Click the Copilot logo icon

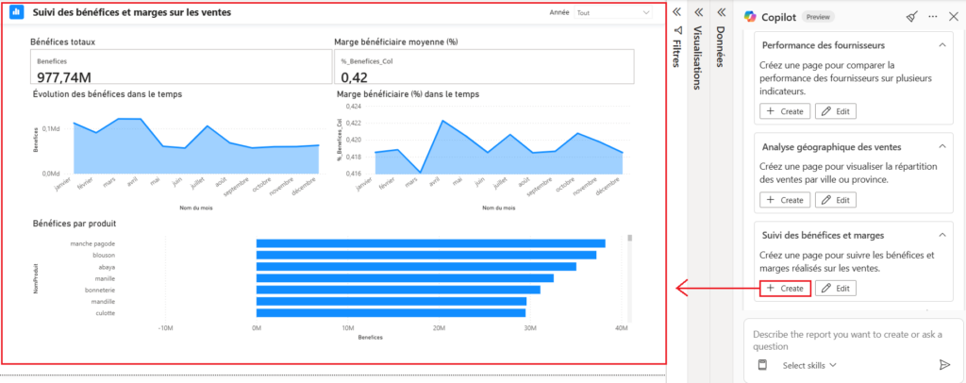point(751,16)
